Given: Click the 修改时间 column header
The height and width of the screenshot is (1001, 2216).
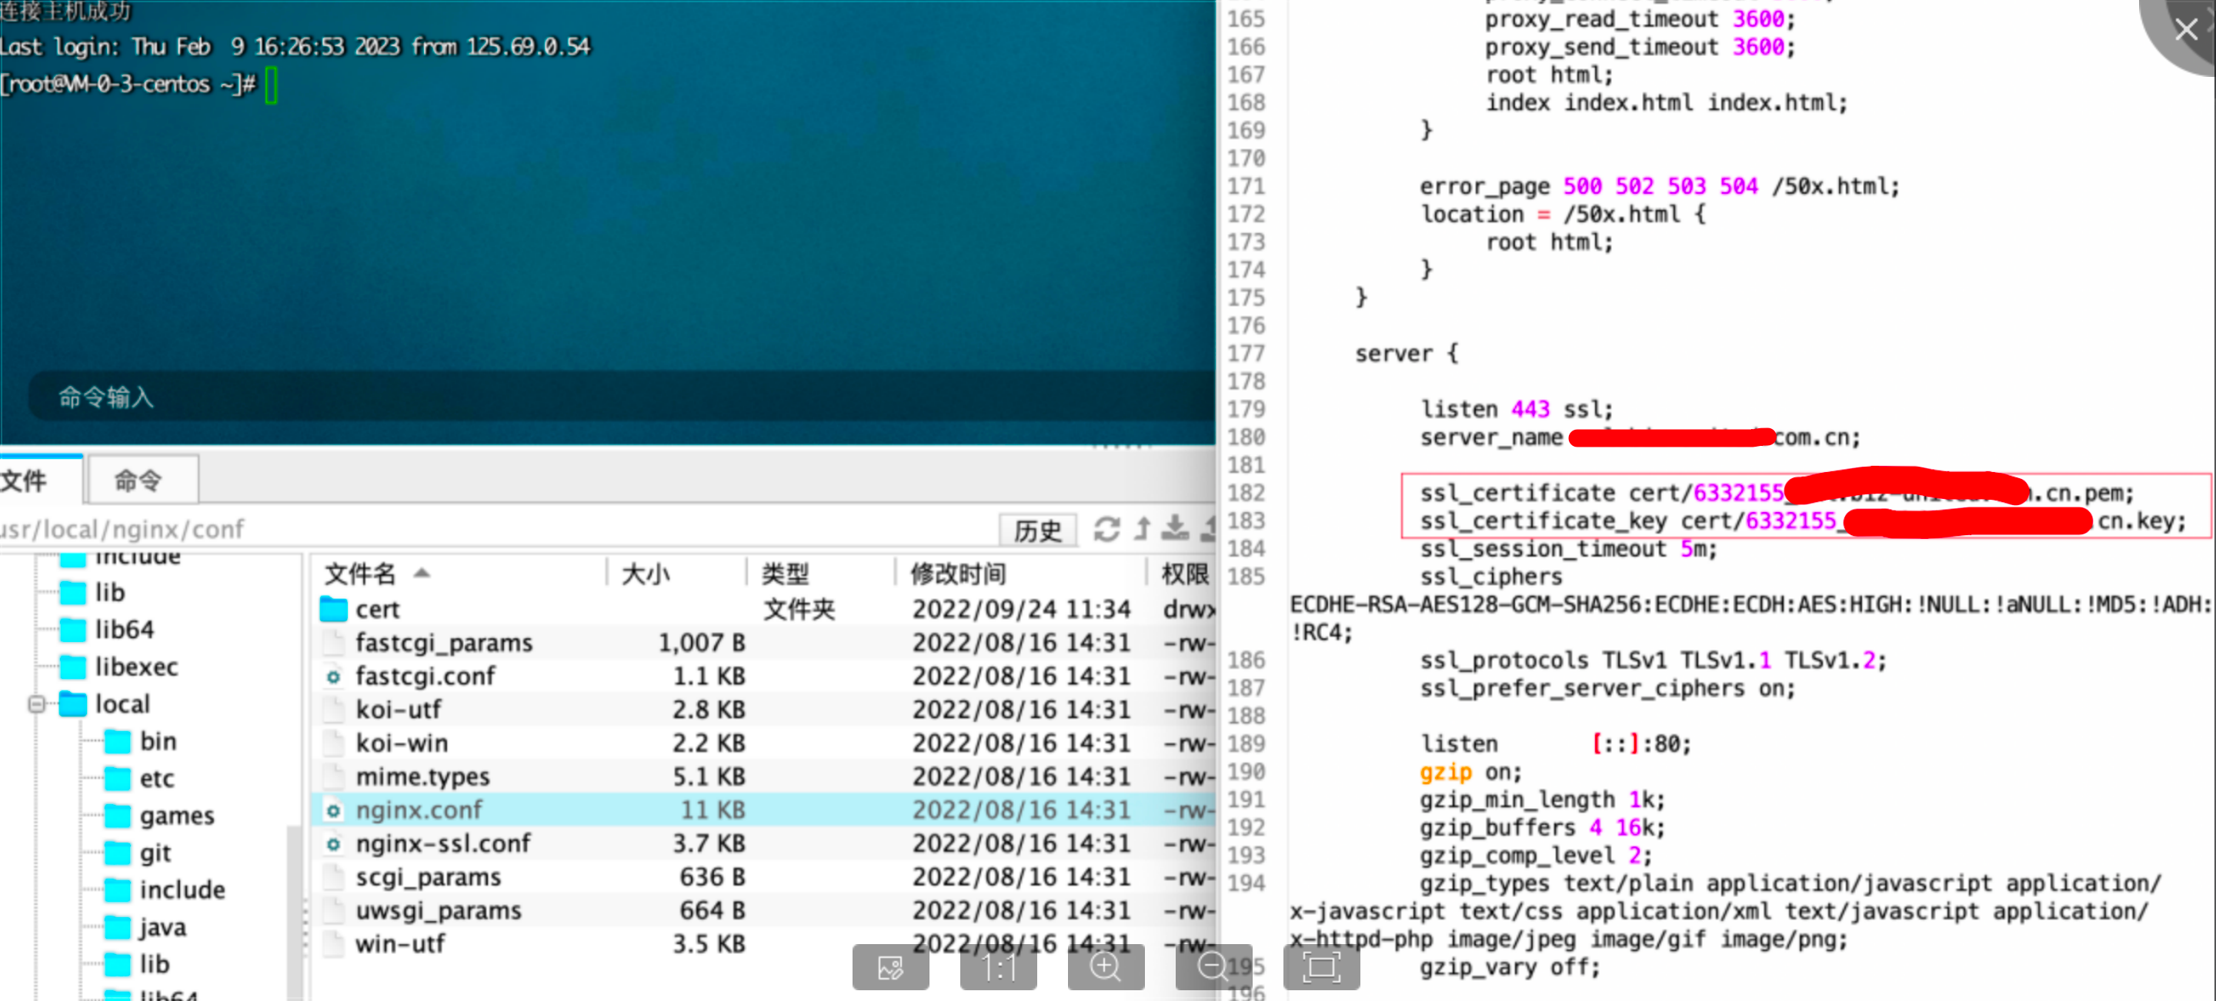Looking at the screenshot, I should (x=958, y=573).
